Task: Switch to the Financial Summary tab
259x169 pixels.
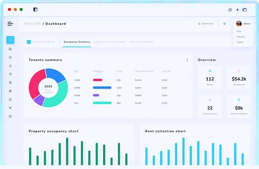Action: coord(142,42)
